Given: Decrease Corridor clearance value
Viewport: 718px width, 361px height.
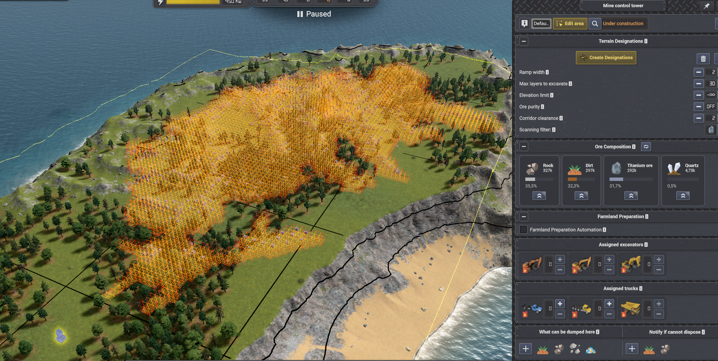Looking at the screenshot, I should [698, 118].
